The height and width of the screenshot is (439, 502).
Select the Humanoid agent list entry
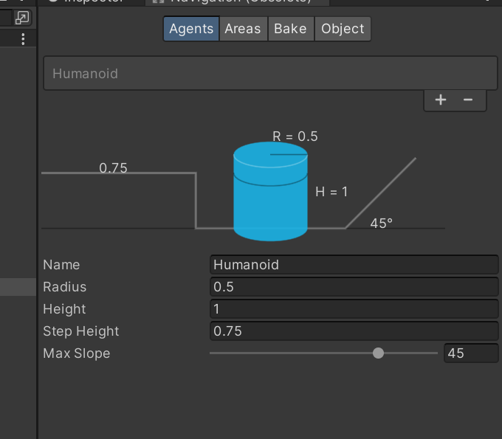pos(270,73)
